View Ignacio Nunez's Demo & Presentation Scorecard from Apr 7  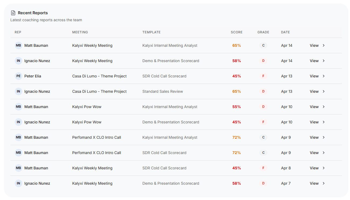click(x=314, y=183)
